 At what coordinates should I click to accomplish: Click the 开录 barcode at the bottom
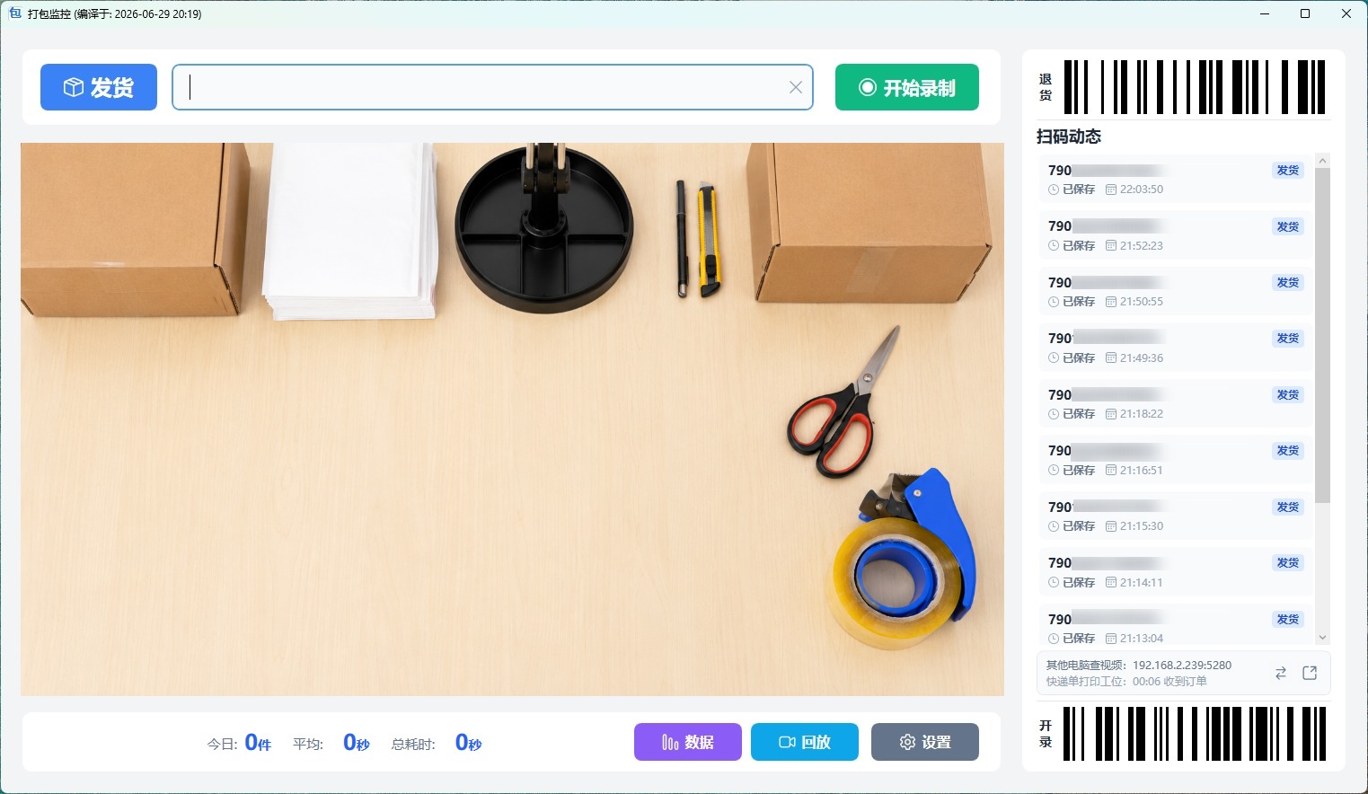click(x=1195, y=734)
